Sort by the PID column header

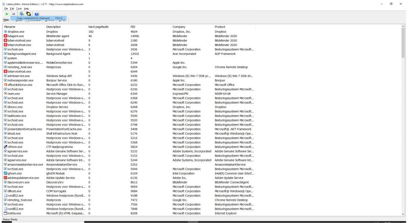(x=150, y=27)
